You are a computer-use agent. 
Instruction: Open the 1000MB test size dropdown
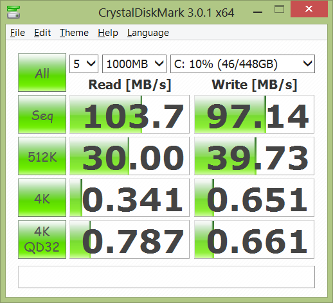(134, 64)
